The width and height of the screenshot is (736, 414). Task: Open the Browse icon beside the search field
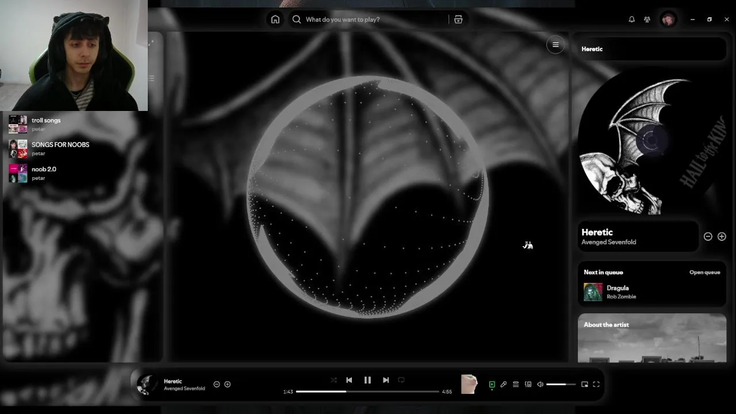[458, 20]
